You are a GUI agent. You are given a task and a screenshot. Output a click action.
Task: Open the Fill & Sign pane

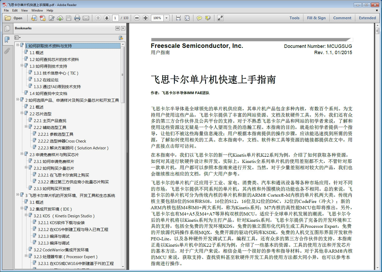tap(316, 18)
